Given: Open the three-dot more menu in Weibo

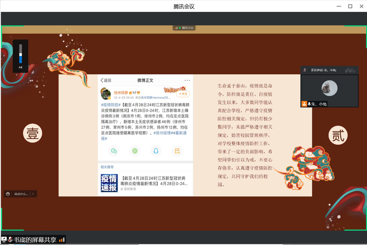Looking at the screenshot, I should tap(187, 80).
